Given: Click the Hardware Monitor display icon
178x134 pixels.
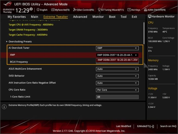Looking at the screenshot, I should coord(150,16).
